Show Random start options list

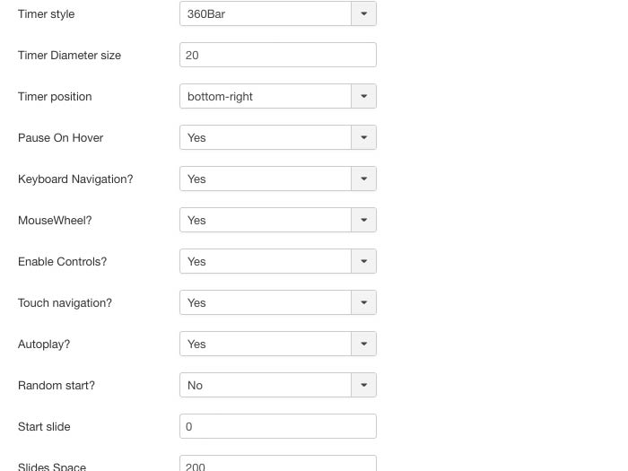pyautogui.click(x=266, y=385)
